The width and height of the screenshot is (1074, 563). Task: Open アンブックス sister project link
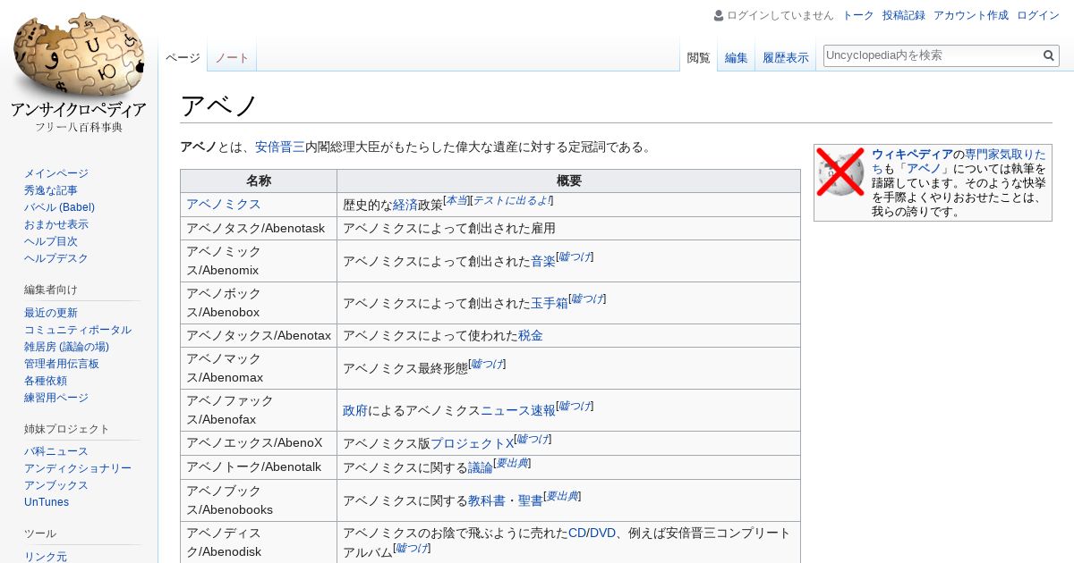pos(56,485)
